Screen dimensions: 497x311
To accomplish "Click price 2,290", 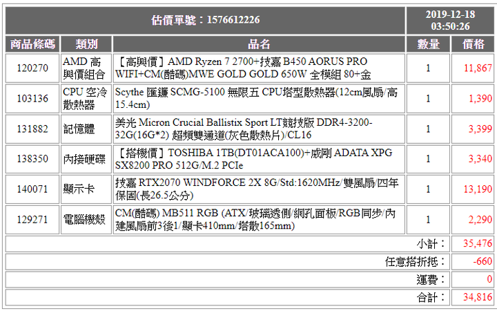I will tap(480, 220).
